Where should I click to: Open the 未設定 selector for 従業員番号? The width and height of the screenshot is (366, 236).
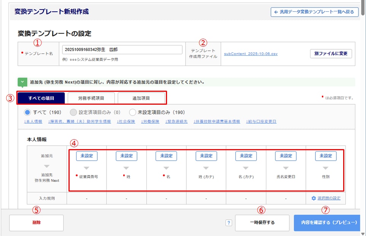(x=87, y=156)
